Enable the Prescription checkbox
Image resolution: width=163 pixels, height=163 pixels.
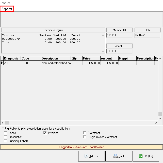pyautogui.click(x=6, y=137)
